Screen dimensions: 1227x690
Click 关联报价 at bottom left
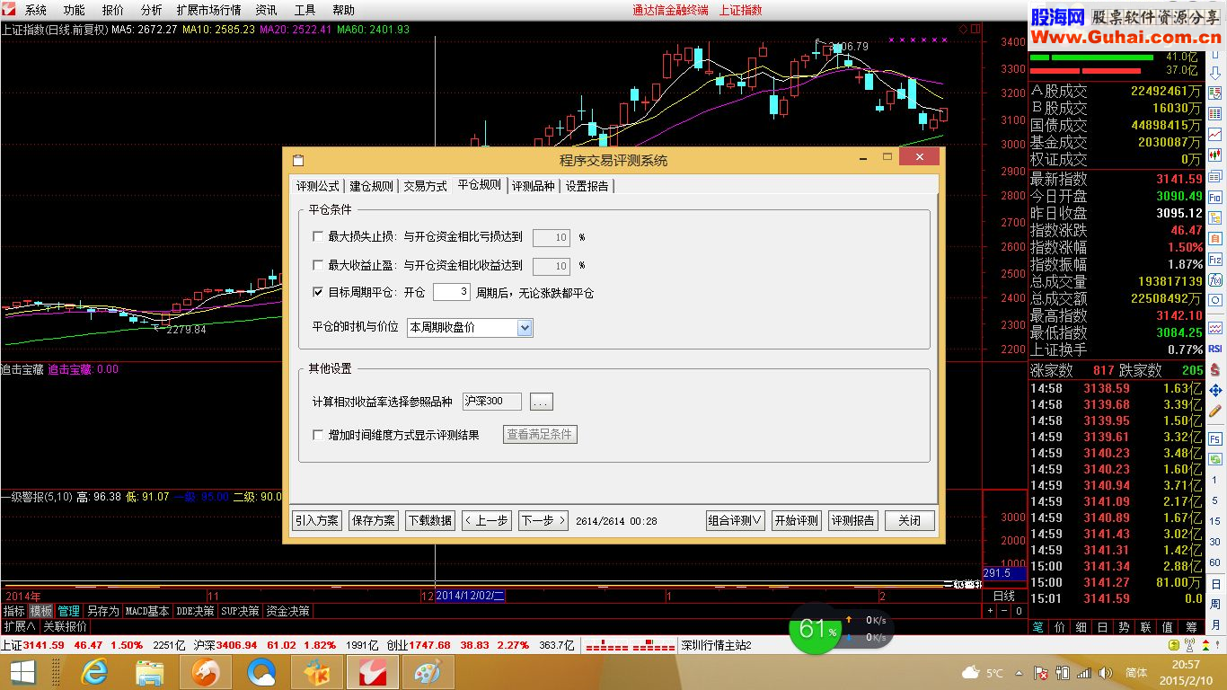[66, 626]
